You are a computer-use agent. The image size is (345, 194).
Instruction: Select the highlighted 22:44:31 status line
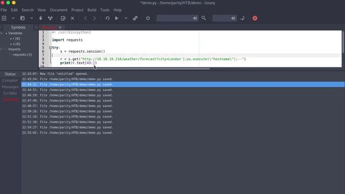183,85
